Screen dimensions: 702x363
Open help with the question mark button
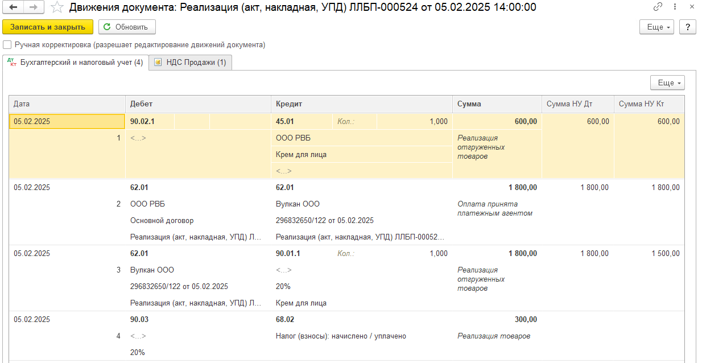click(x=688, y=27)
